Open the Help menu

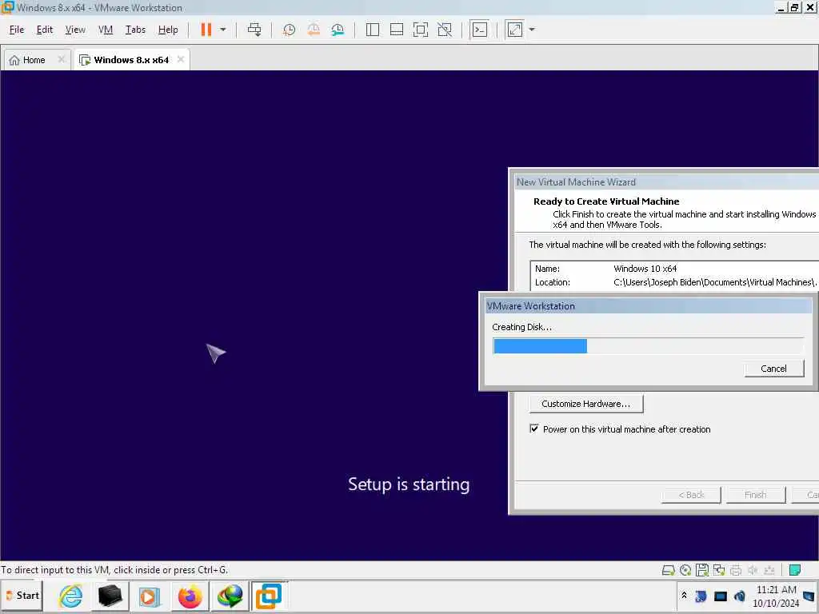(x=168, y=30)
